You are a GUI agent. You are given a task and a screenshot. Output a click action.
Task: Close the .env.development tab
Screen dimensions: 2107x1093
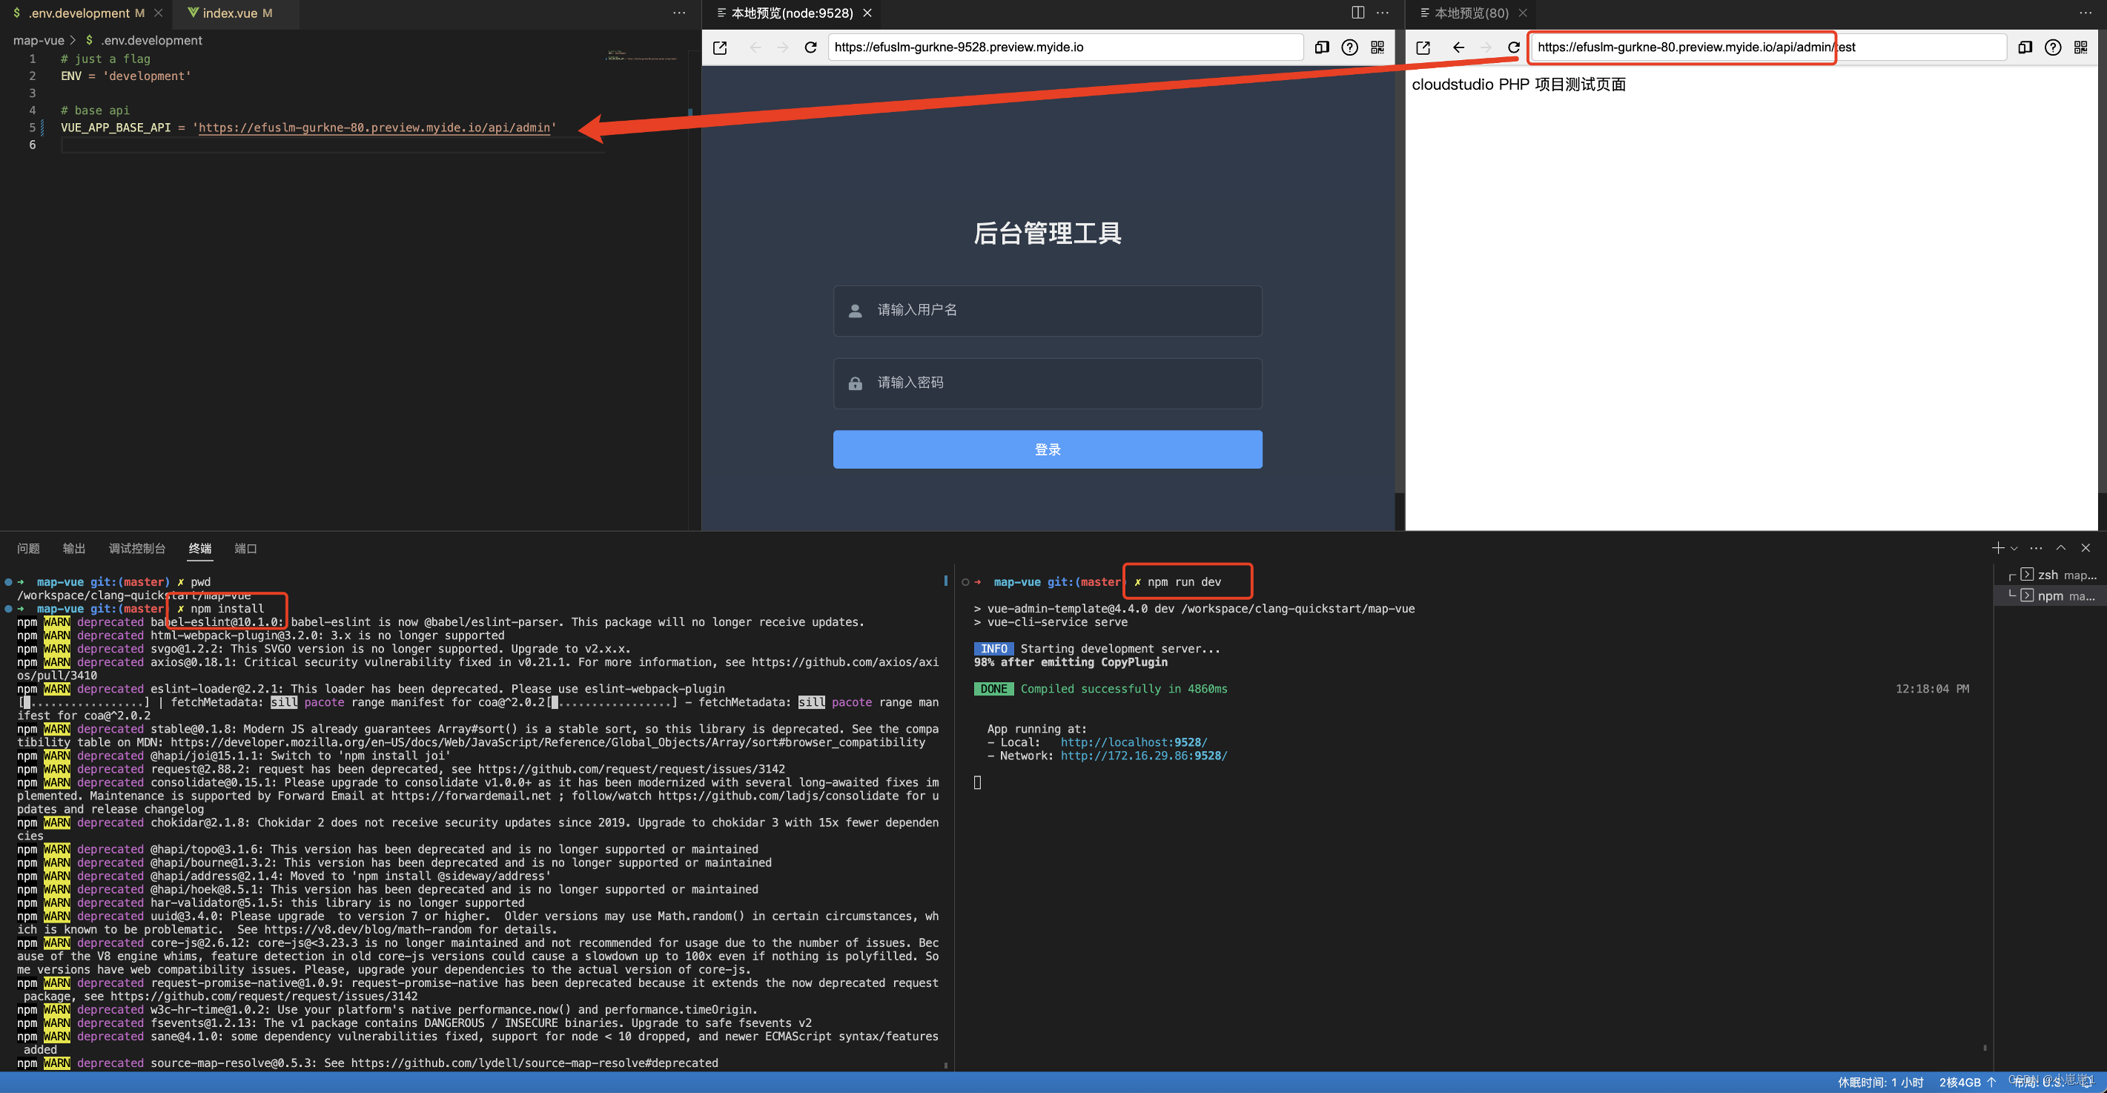pyautogui.click(x=159, y=13)
